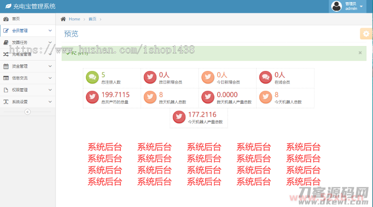Expand the 权限管理 submenu chevron
The width and height of the screenshot is (373, 207).
pyautogui.click(x=50, y=90)
